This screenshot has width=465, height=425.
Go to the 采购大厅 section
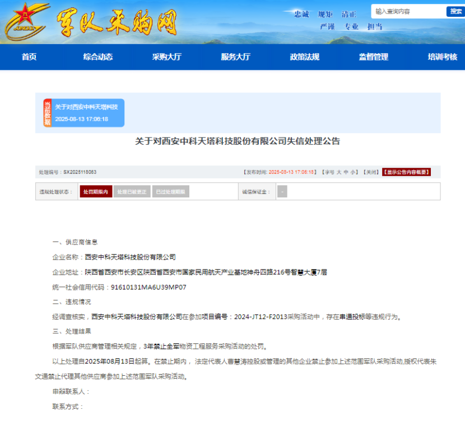(x=166, y=57)
